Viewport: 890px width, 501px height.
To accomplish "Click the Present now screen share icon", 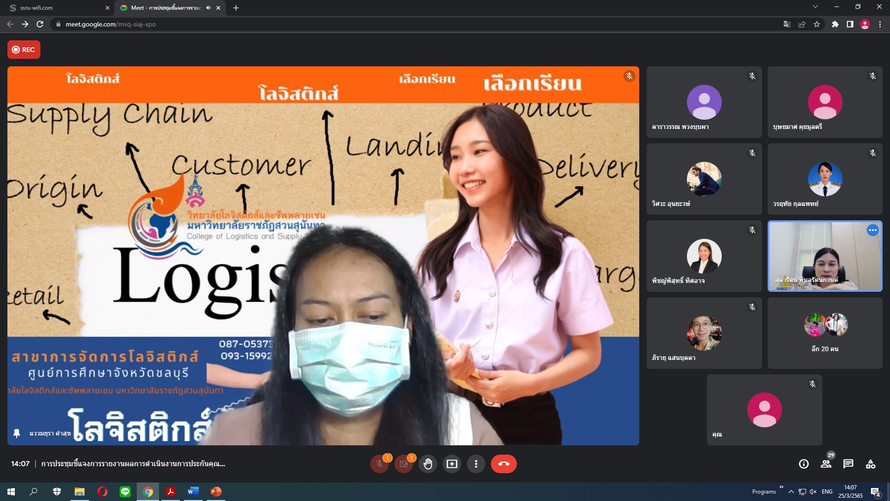I will [452, 464].
